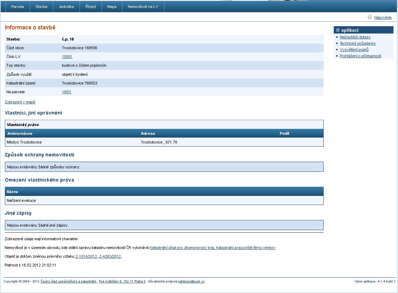Open the Jednotka tab
This screenshot has width=398, height=293.
click(x=66, y=7)
